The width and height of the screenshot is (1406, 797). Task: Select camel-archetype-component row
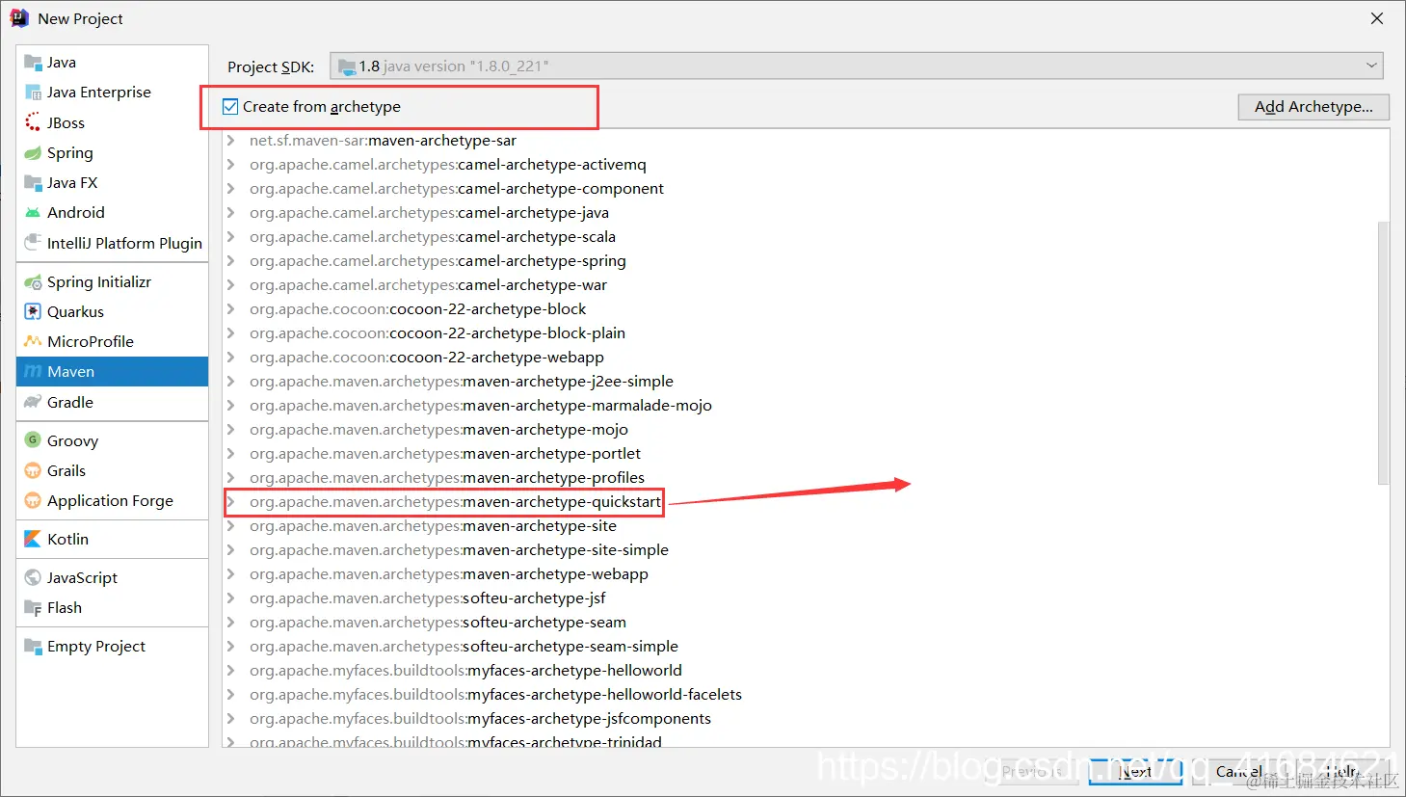pyautogui.click(x=806, y=188)
